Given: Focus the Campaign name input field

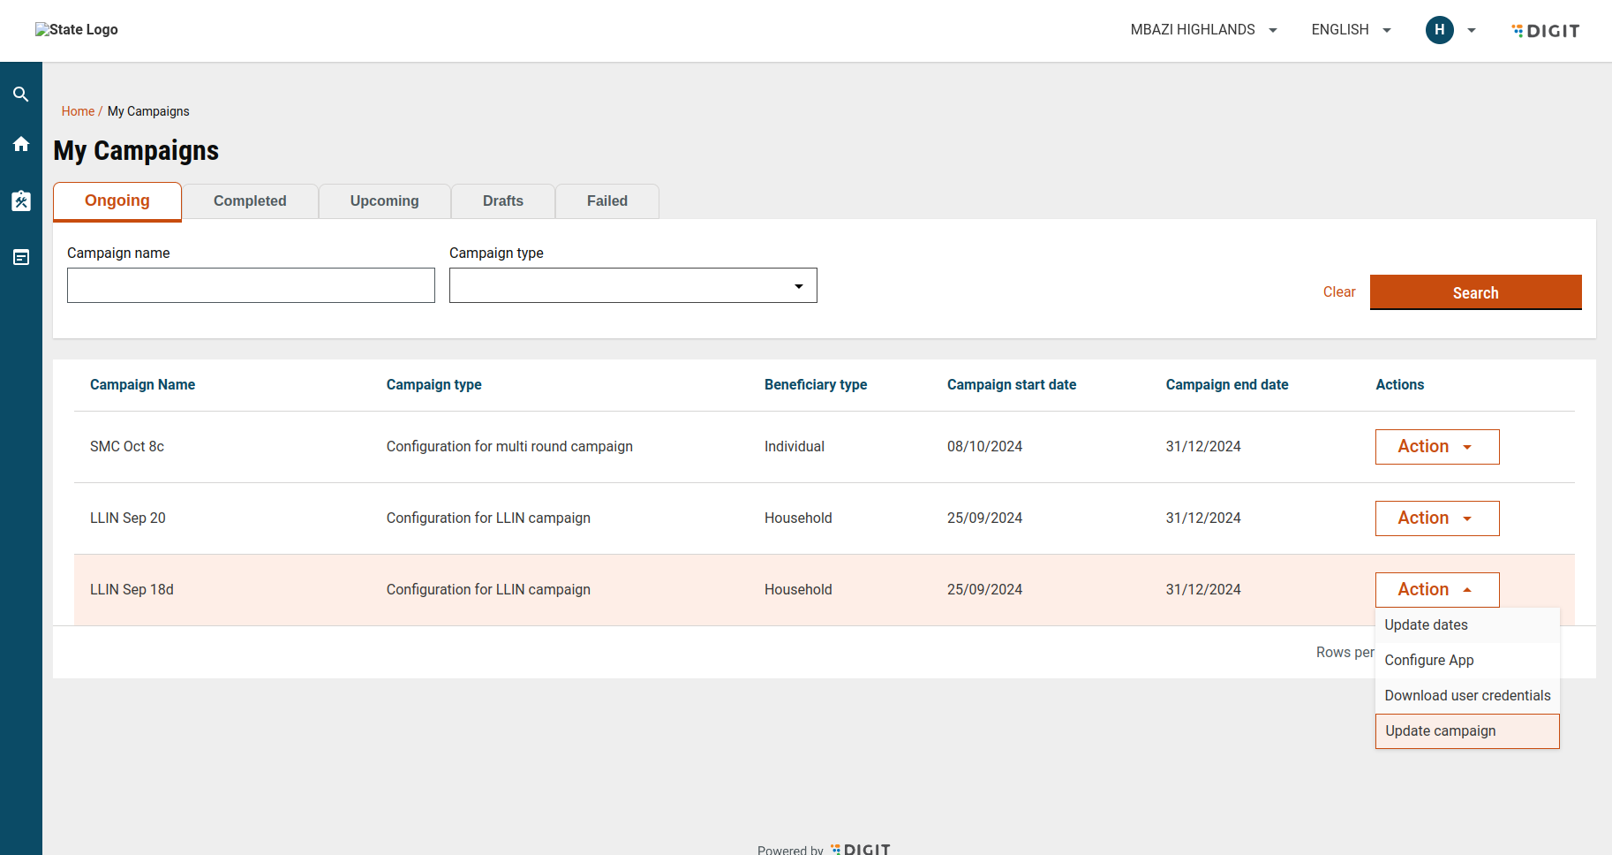Looking at the screenshot, I should [x=251, y=285].
